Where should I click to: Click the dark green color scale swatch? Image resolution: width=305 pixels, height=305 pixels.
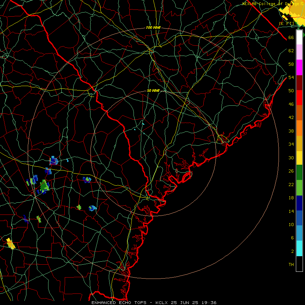(299, 172)
